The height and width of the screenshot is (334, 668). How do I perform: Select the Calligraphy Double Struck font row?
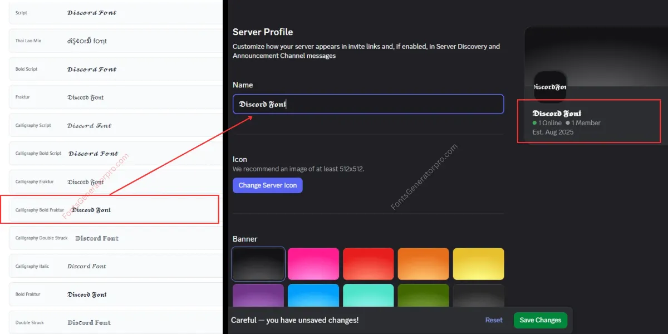pyautogui.click(x=114, y=238)
